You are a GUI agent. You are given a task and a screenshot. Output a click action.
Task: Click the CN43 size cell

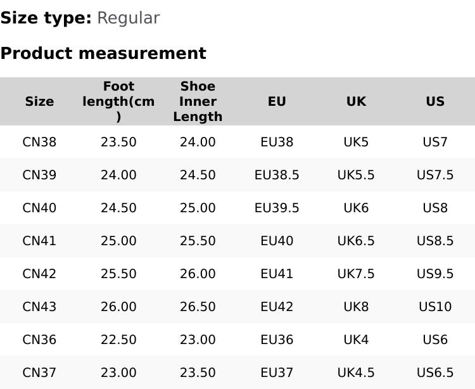click(39, 307)
